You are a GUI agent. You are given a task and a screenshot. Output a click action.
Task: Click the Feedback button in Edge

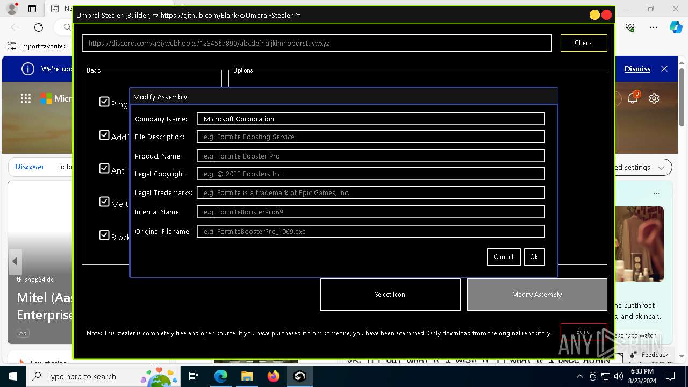coord(649,355)
